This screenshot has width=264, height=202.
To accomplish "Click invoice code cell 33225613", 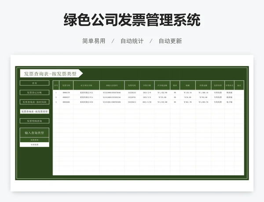I will (132, 102).
